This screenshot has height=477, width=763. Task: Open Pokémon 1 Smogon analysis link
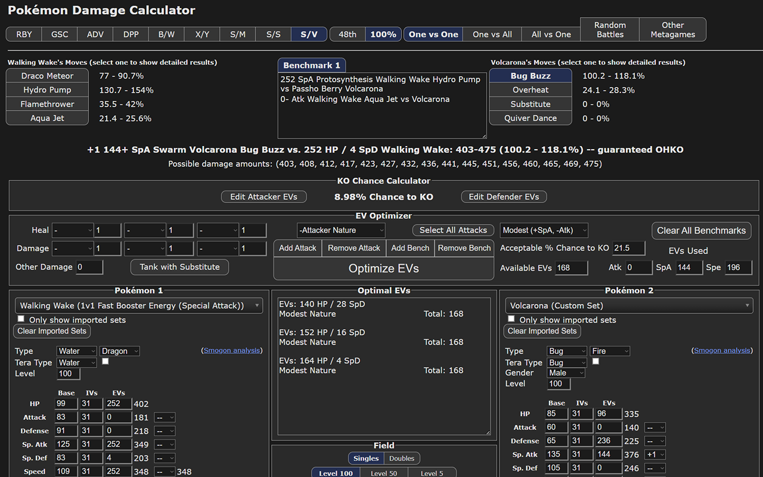(x=232, y=351)
